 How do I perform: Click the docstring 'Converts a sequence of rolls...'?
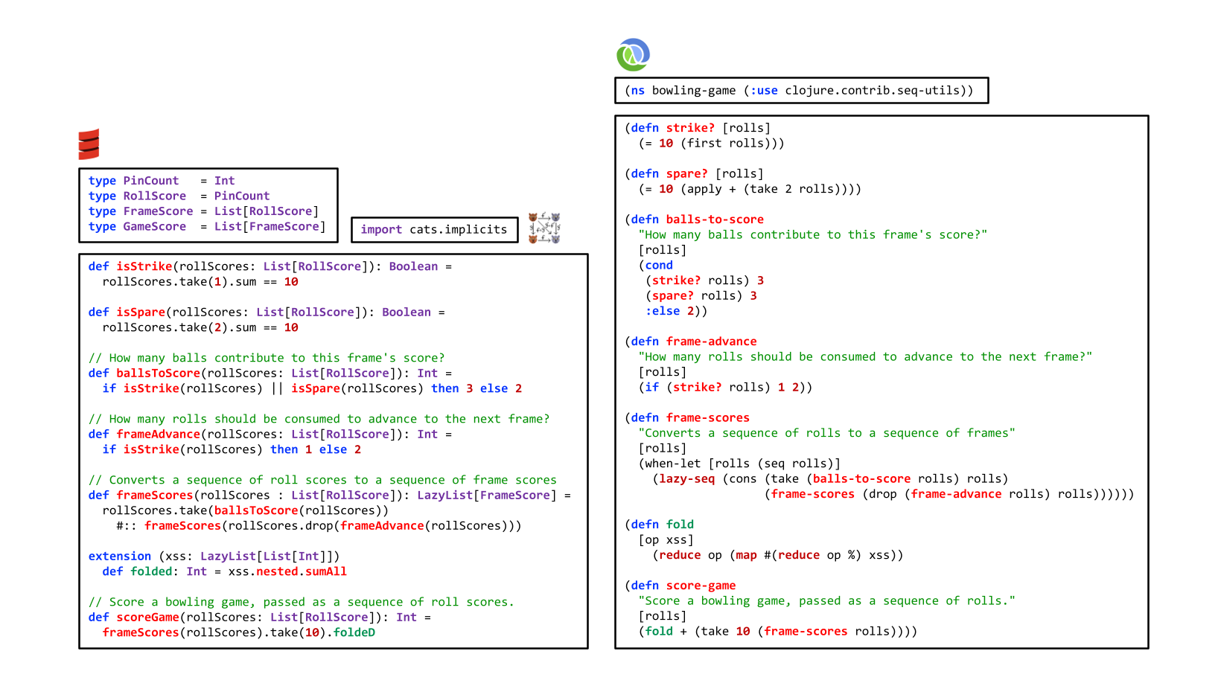(827, 433)
